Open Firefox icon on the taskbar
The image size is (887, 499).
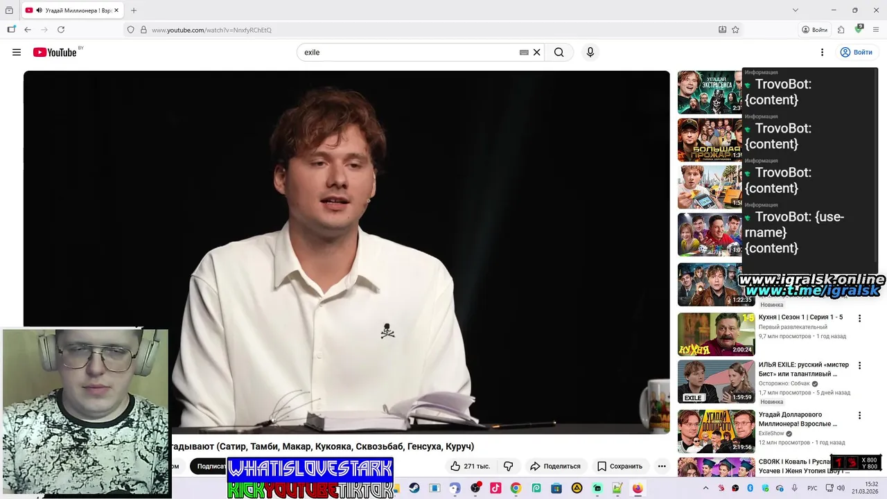coord(638,488)
